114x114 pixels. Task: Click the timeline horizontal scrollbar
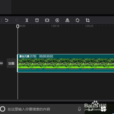[57, 101]
